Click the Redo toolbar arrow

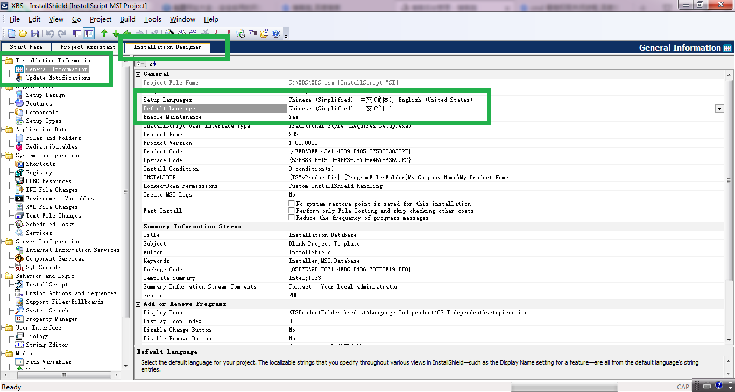[x=61, y=33]
